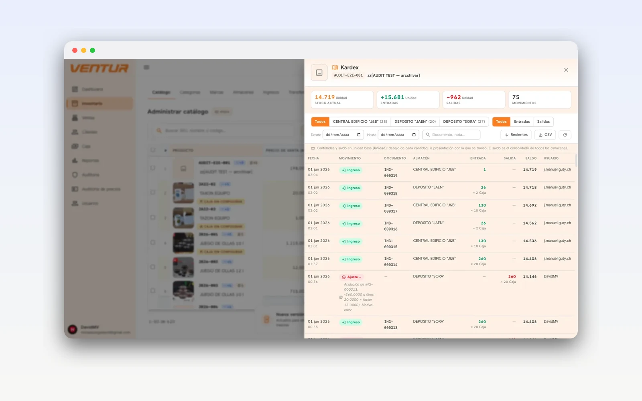
Task: Click the product image placeholder icon
Action: pos(319,73)
